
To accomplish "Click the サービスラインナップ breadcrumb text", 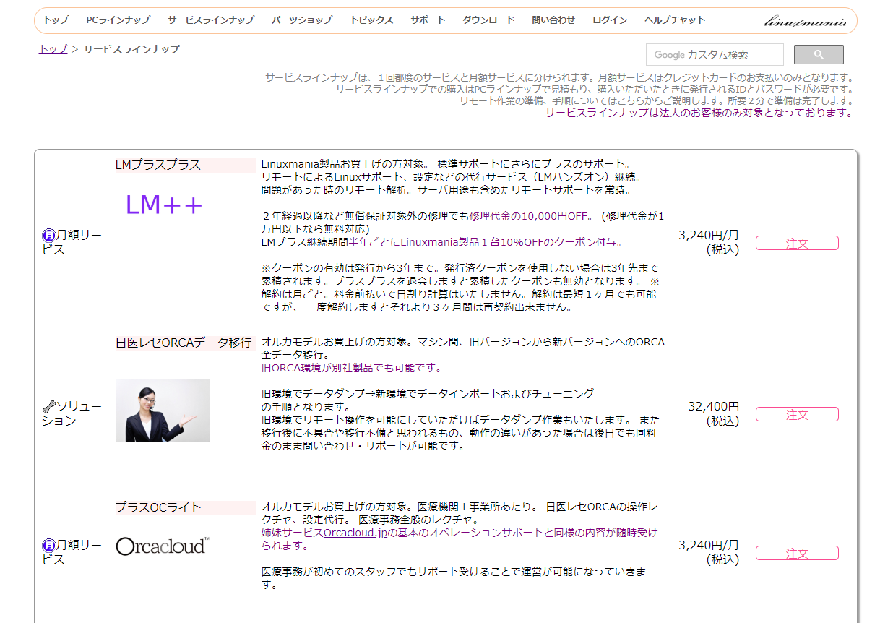I will click(x=131, y=49).
